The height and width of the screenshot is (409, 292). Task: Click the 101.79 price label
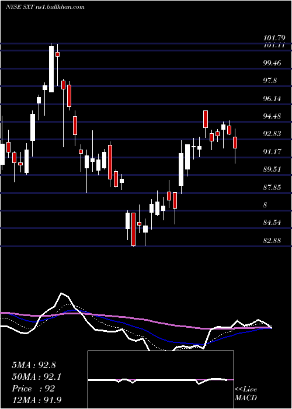tap(274, 38)
